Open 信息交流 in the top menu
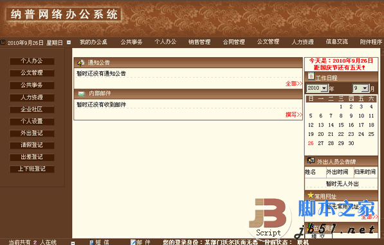 pyautogui.click(x=337, y=42)
